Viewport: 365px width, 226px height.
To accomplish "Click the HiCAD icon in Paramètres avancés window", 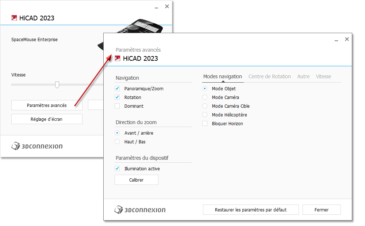I will 118,59.
